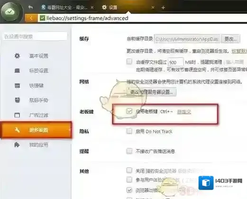Click the 老板键 section heading
The width and height of the screenshot is (247, 199).
click(86, 112)
